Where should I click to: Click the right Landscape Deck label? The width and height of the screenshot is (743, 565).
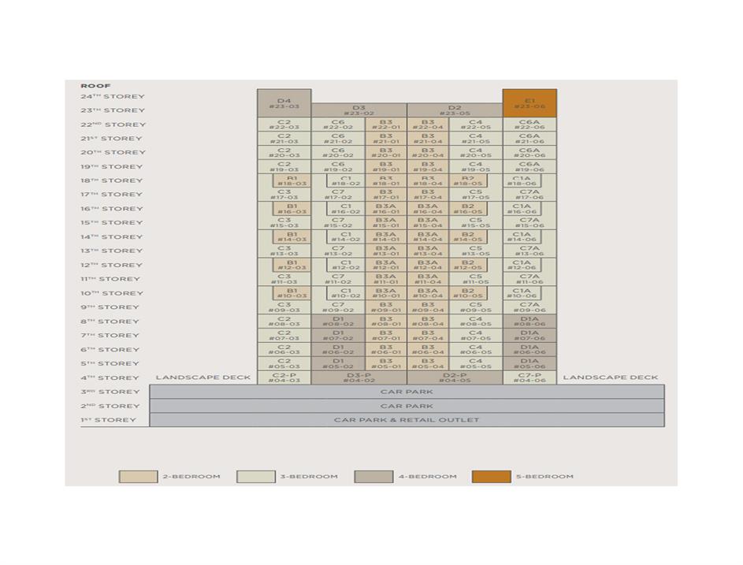coord(611,377)
